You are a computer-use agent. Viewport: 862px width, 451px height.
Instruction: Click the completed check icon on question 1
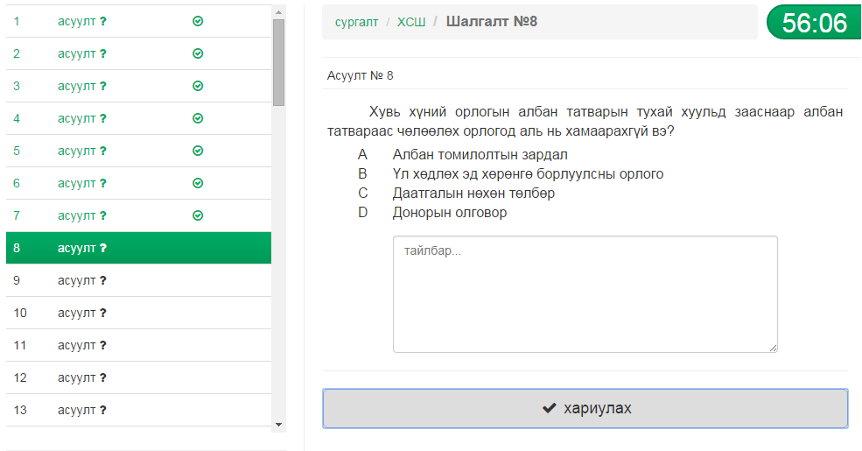point(198,21)
